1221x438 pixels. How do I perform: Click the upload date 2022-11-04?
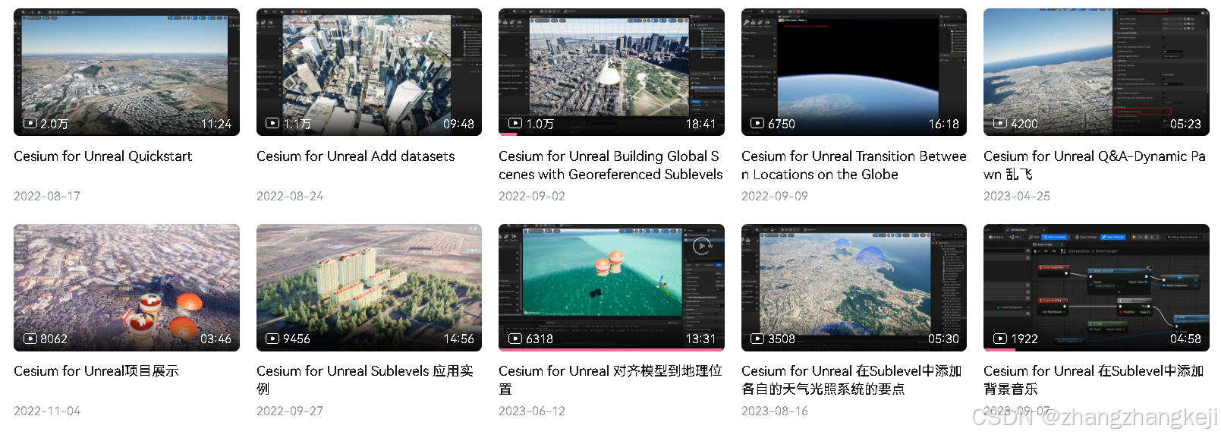[47, 411]
